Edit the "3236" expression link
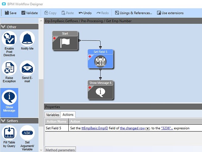The image size is (202, 152). click(167, 128)
